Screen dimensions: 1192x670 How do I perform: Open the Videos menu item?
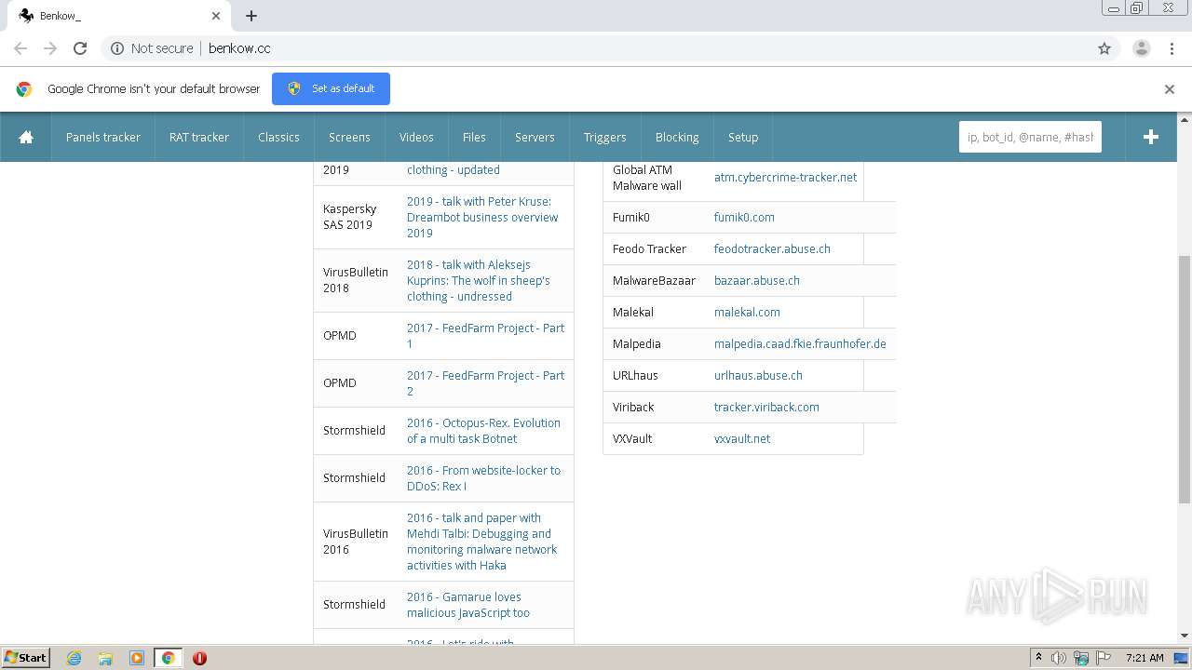416,137
